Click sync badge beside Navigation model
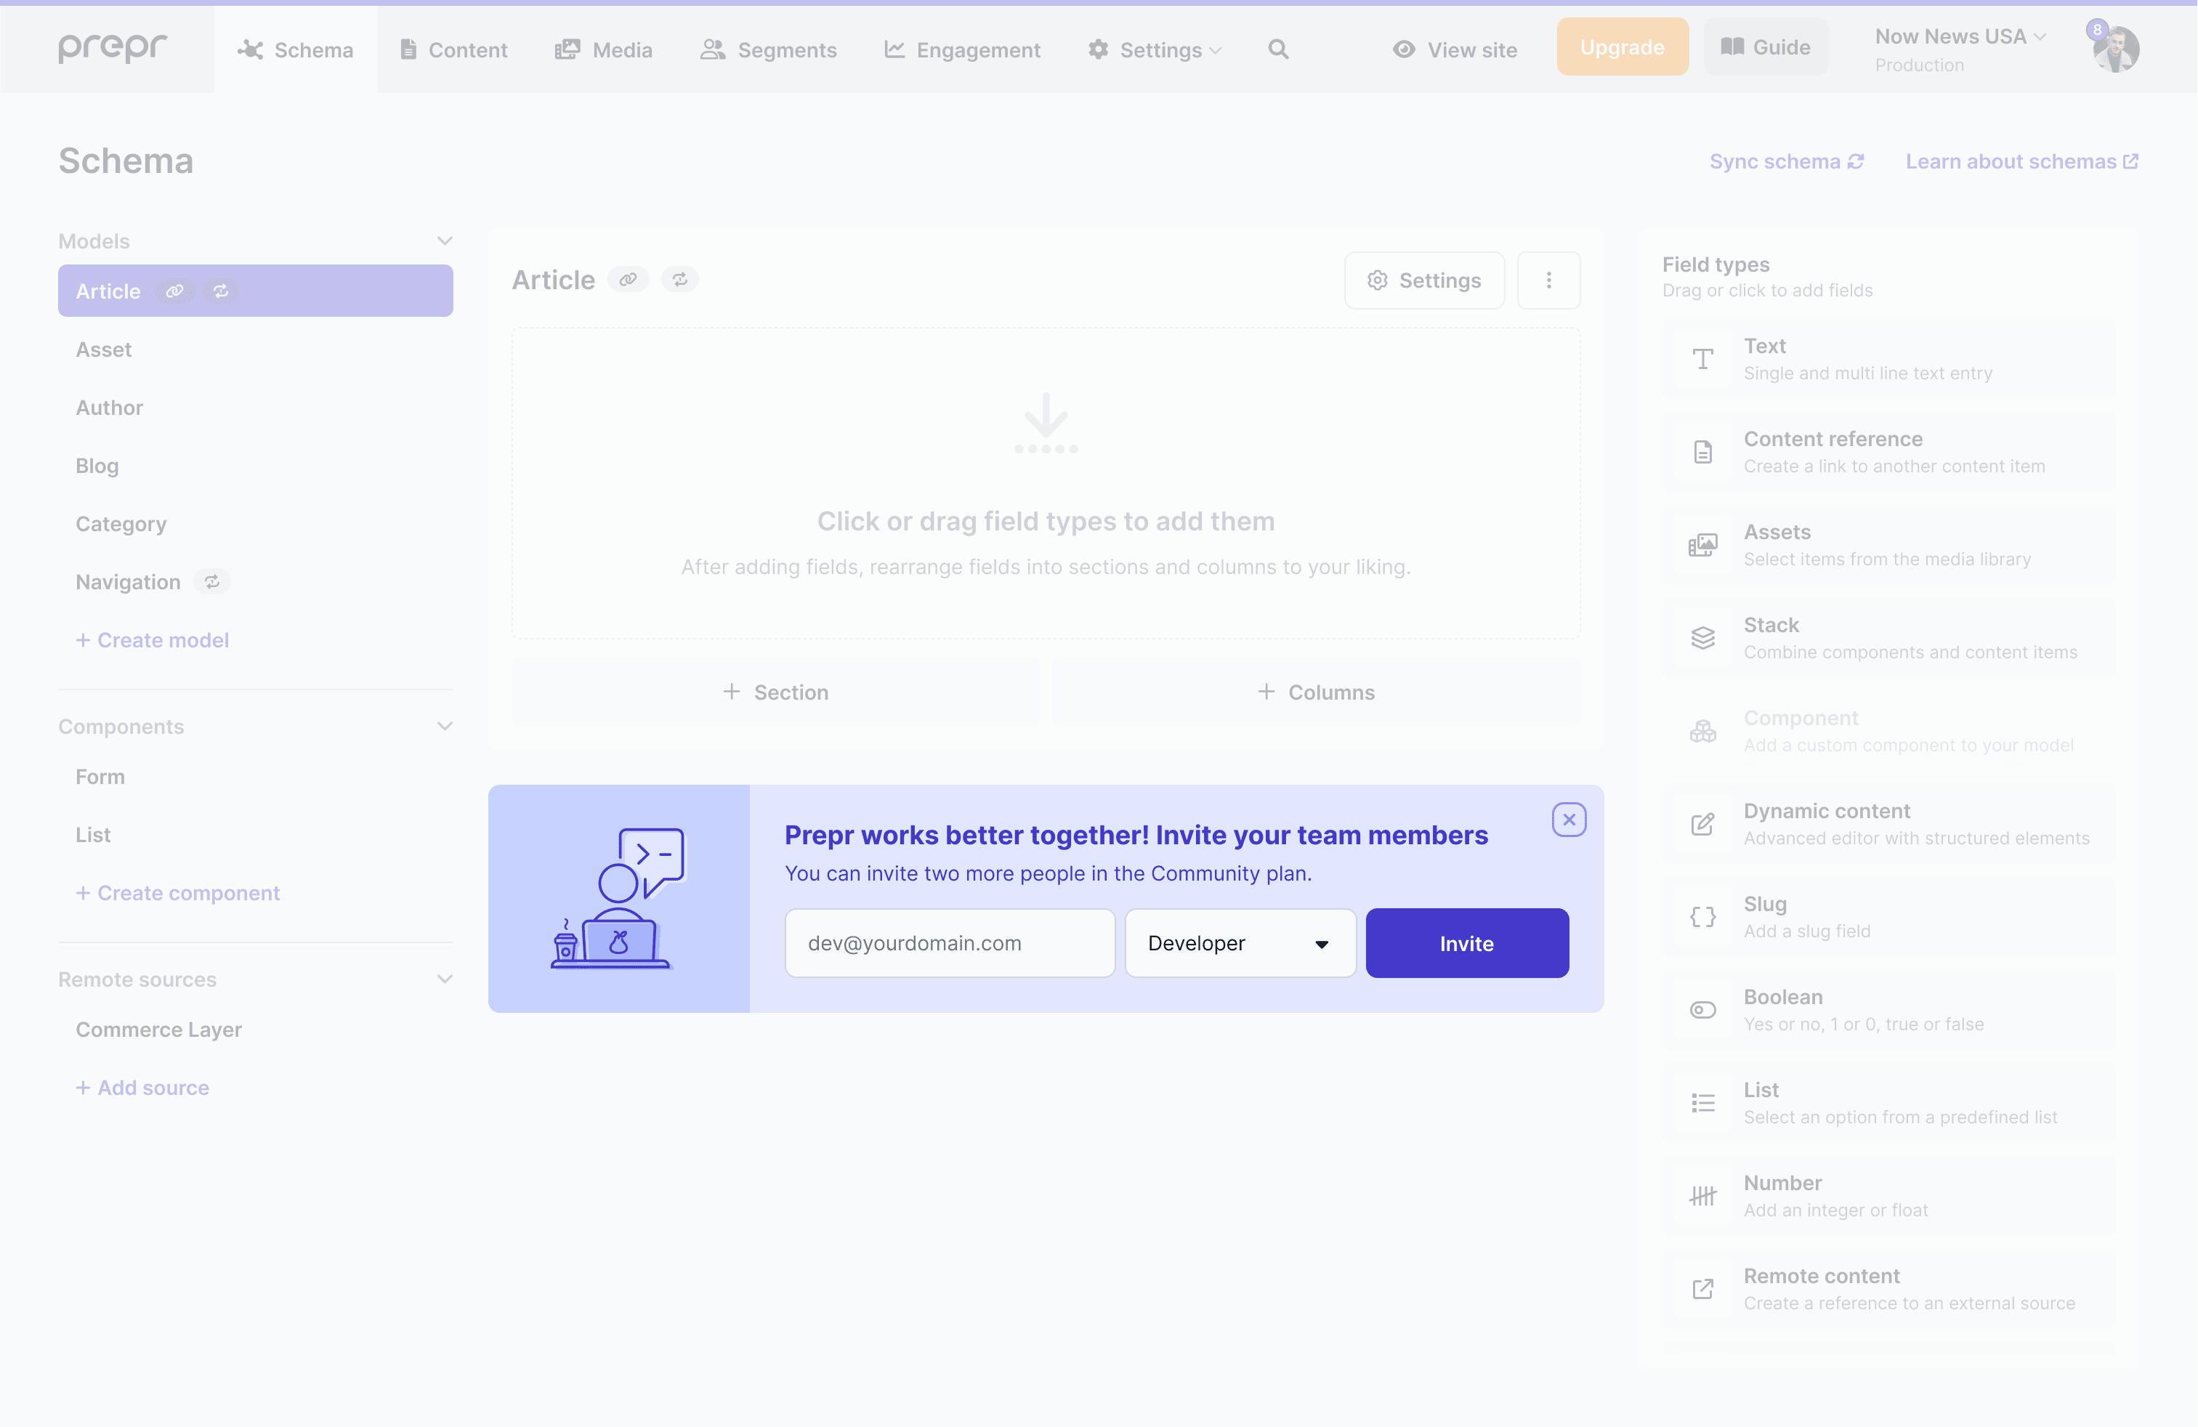The height and width of the screenshot is (1427, 2198). pyautogui.click(x=212, y=582)
